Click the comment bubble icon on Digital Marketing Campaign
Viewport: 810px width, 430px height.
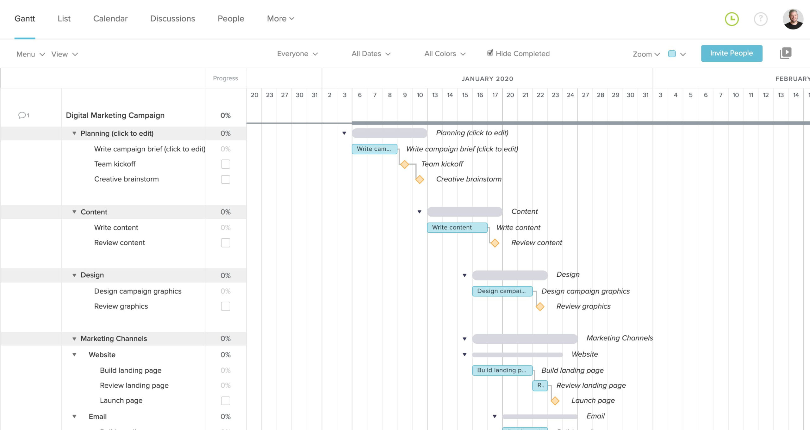22,114
